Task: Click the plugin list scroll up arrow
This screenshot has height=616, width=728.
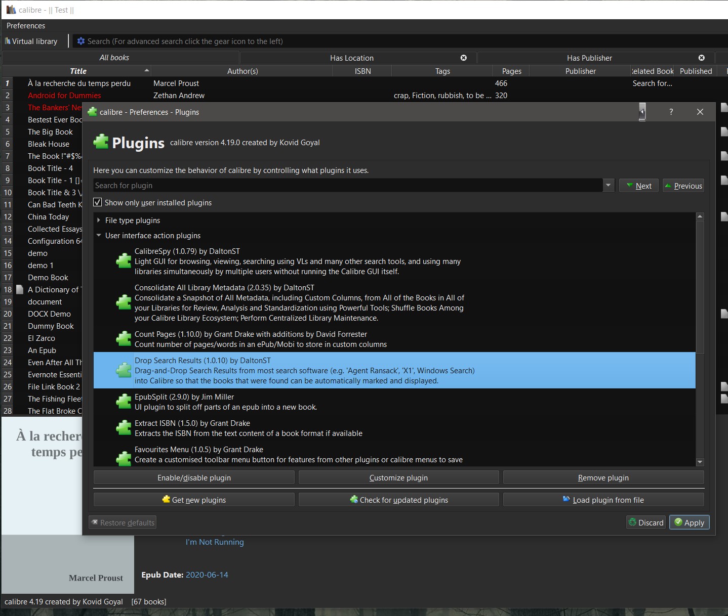Action: point(700,216)
